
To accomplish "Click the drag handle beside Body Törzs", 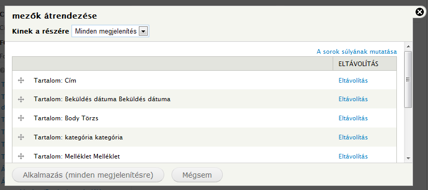I will click(x=21, y=118).
